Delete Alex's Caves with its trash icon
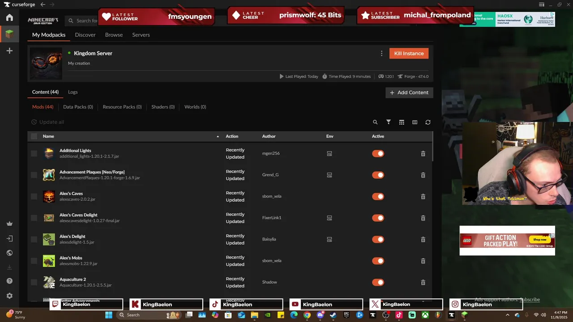 click(x=423, y=196)
